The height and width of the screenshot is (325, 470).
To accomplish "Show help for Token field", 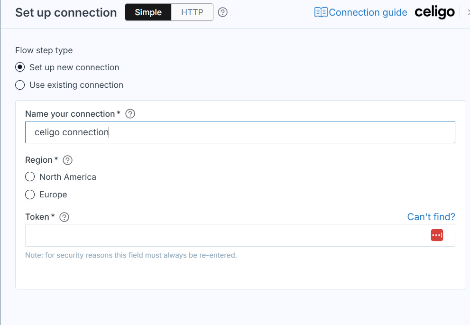I will point(64,217).
